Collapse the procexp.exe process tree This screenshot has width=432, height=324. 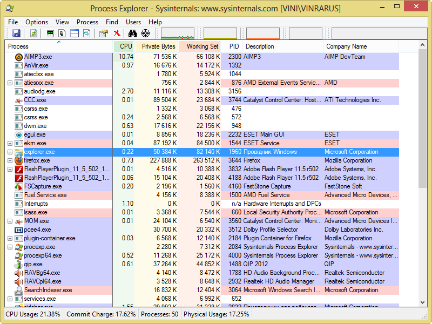(x=10, y=247)
